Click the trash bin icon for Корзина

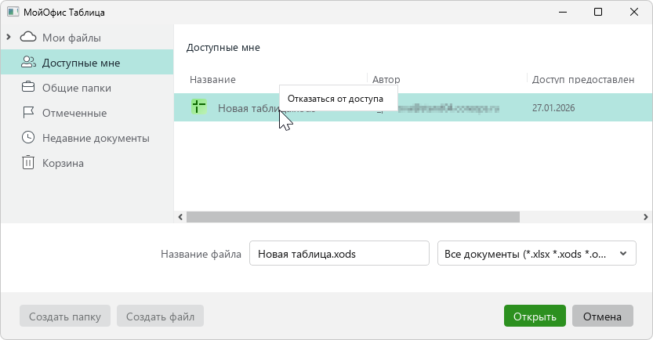[x=28, y=162]
